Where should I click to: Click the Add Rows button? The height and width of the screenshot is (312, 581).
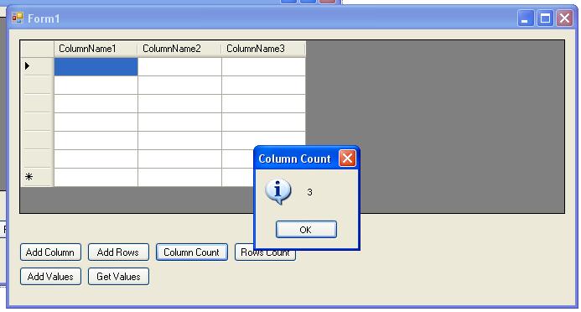[118, 252]
